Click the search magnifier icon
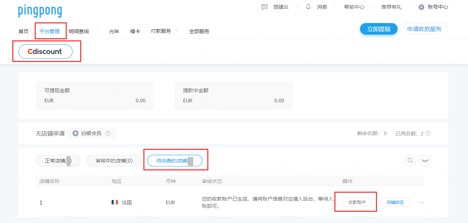 tap(410, 161)
